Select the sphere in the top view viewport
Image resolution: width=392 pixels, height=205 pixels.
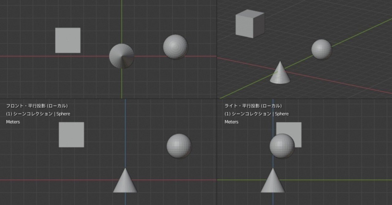[x=175, y=47]
